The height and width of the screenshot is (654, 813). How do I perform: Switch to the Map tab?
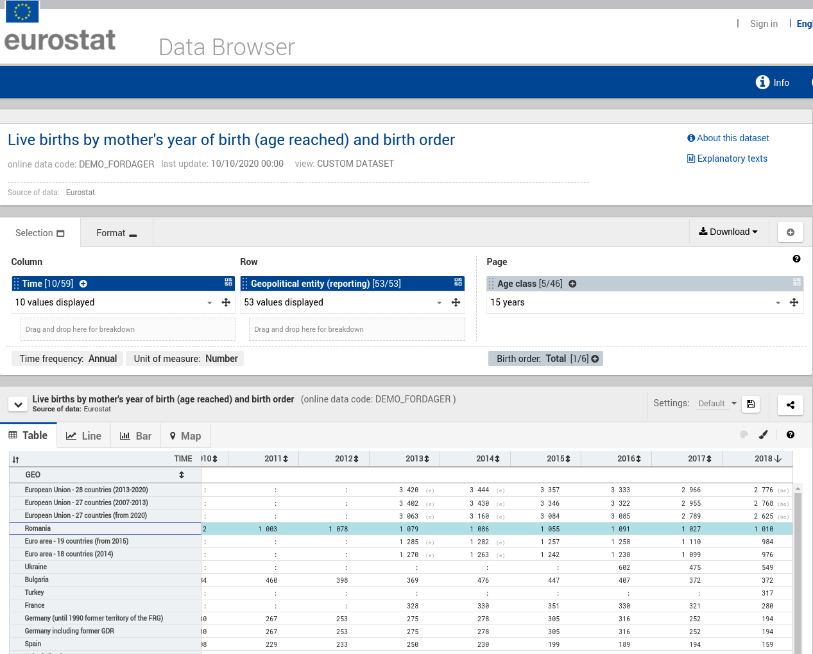[x=185, y=436]
